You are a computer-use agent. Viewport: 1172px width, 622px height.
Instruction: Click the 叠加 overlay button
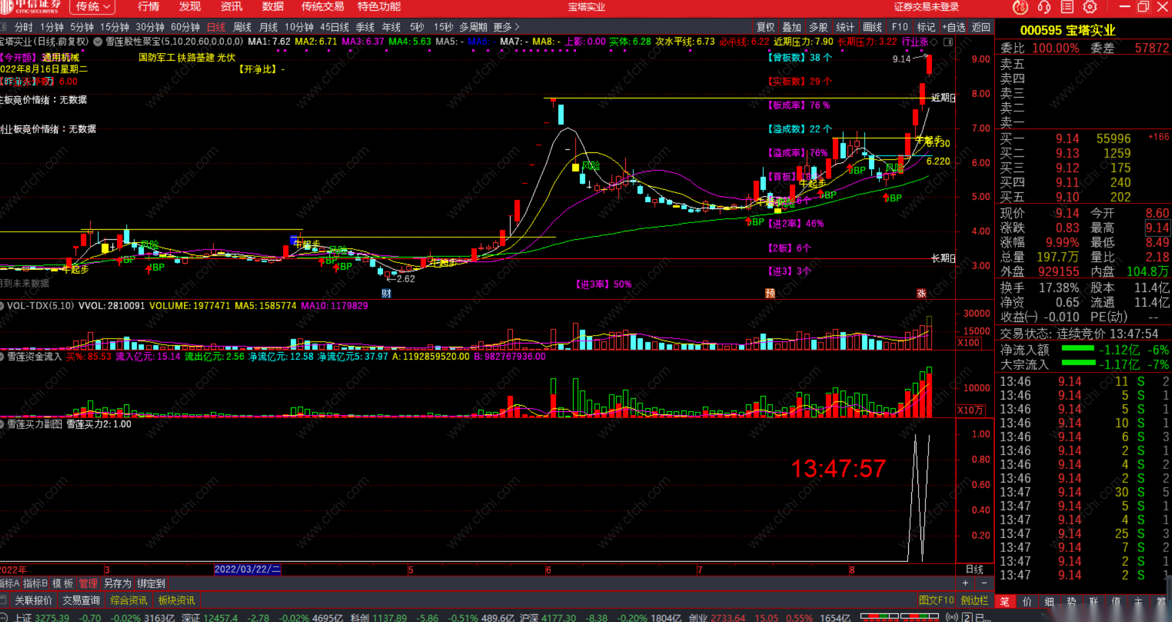791,27
